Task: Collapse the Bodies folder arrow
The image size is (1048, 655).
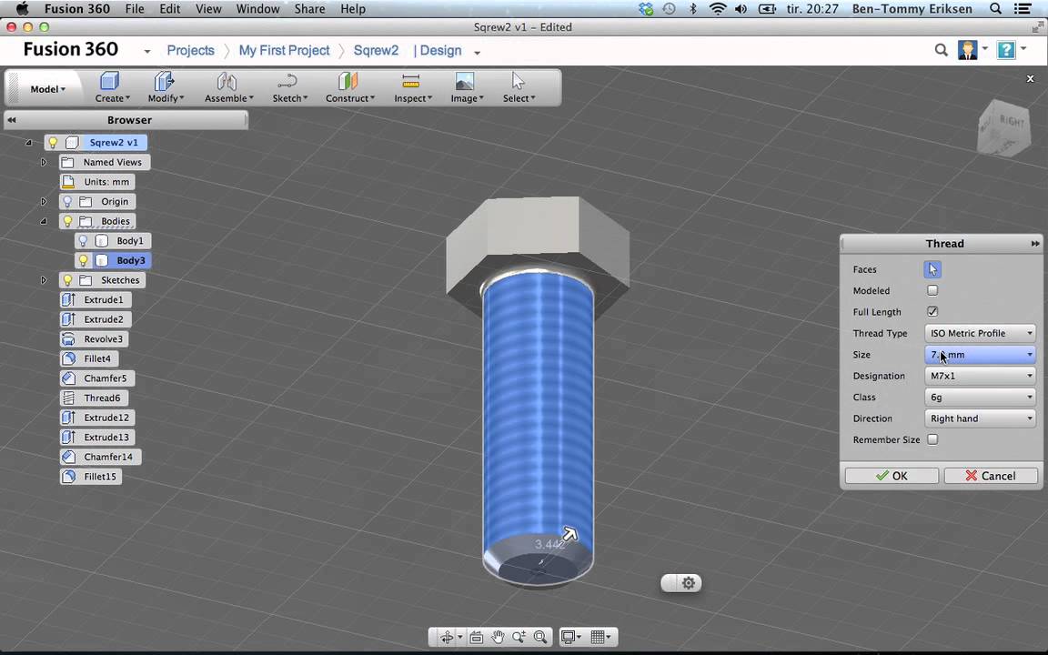Action: (44, 220)
